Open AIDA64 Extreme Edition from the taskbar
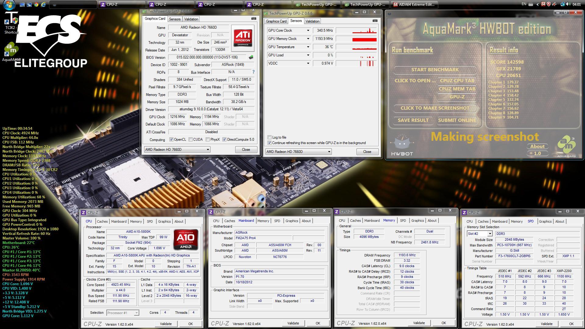The image size is (585, 329). (x=414, y=5)
